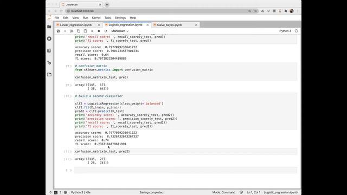Click the zoom magnifier icon in address bar
The width and height of the screenshot is (347, 195).
(249, 11)
